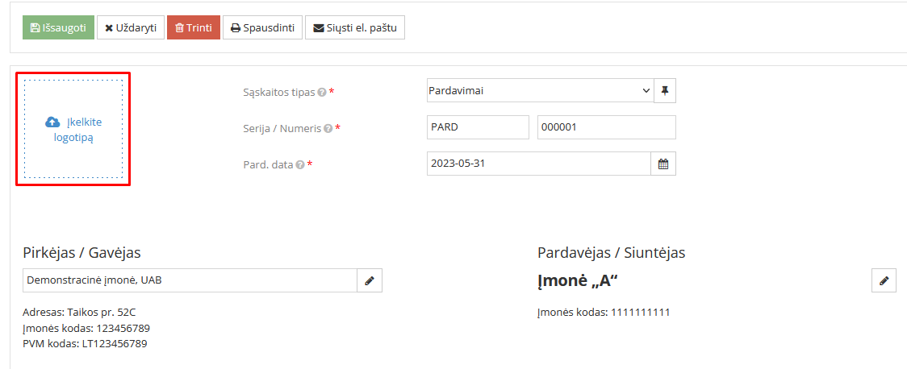
Task: Focus the PARD series input field
Action: (x=477, y=127)
